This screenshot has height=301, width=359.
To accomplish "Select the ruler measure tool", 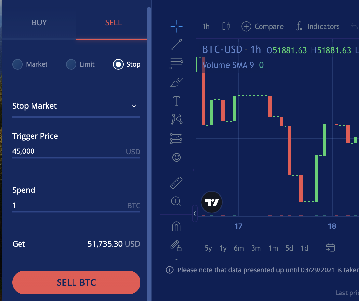I will pos(176,183).
